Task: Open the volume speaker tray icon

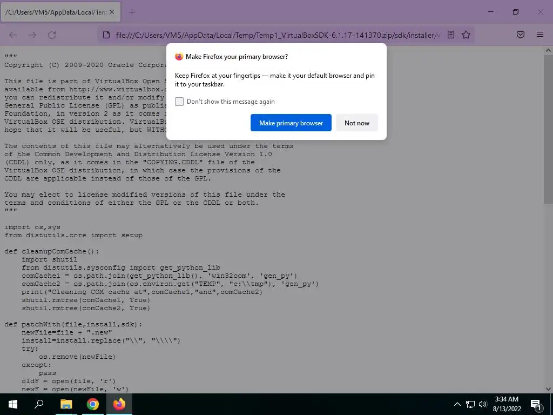Action: point(483,404)
